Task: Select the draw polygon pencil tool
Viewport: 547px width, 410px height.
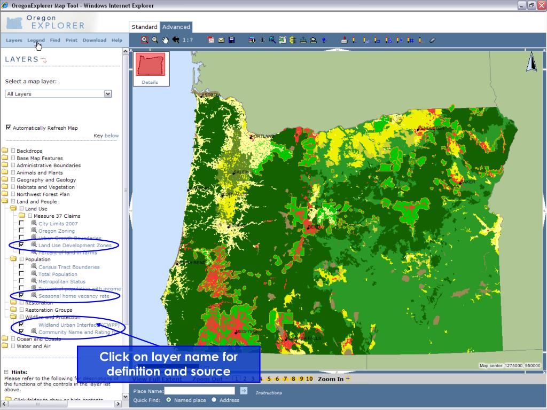Action: 388,40
